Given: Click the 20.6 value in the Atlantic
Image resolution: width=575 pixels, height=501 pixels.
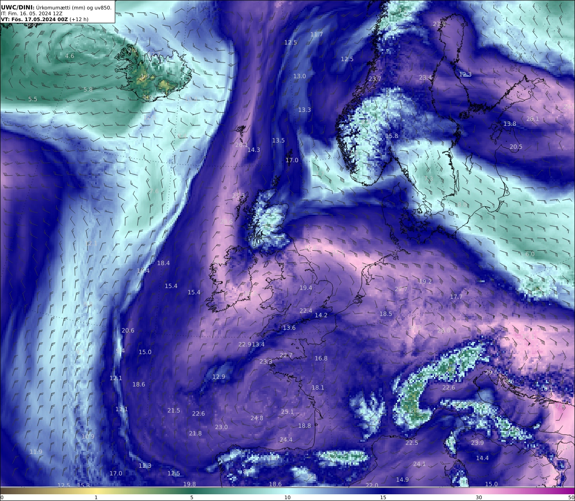Looking at the screenshot, I should 128,331.
